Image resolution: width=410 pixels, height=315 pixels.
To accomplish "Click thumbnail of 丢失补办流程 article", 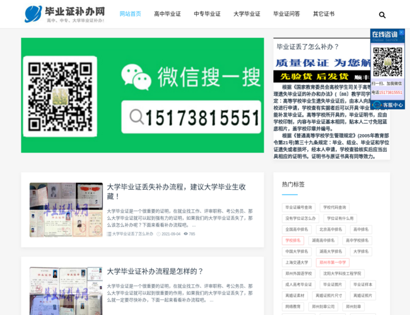I will 66,210.
